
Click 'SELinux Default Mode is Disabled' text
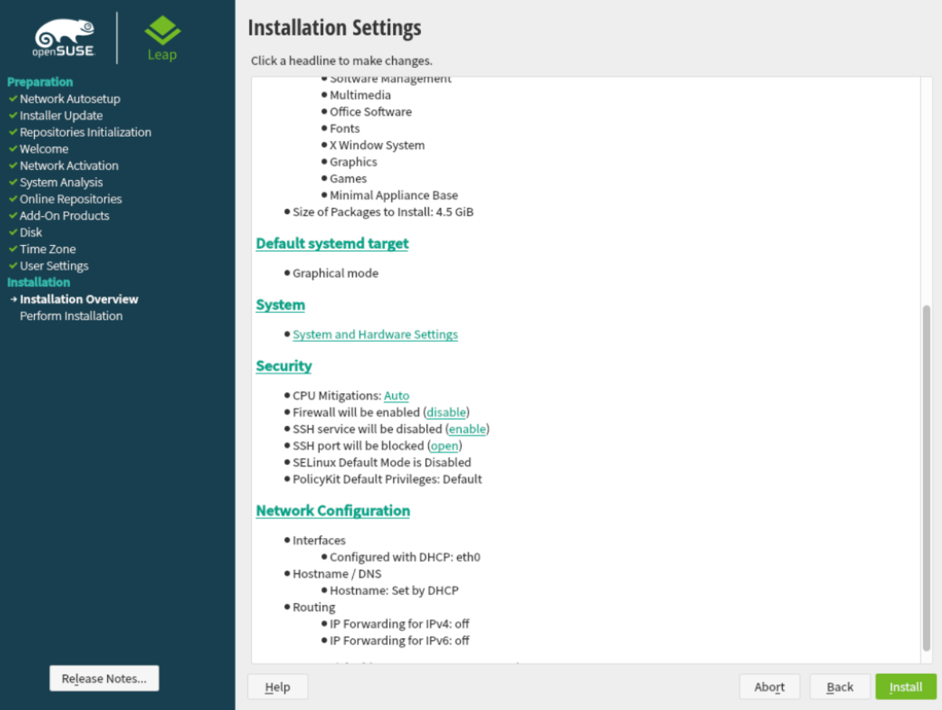[x=381, y=462]
